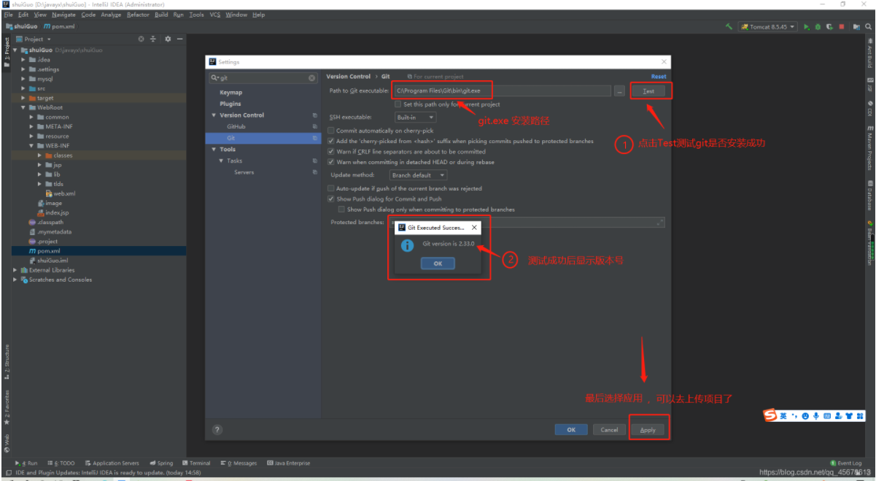Open the Tomcat 8.5.45 run configuration dropdown
This screenshot has width=876, height=481.
tap(768, 27)
